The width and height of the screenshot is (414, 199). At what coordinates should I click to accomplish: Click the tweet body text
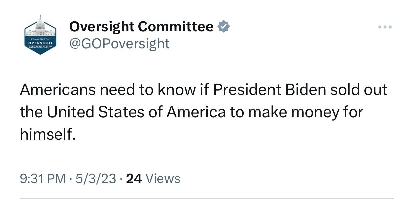pos(203,112)
